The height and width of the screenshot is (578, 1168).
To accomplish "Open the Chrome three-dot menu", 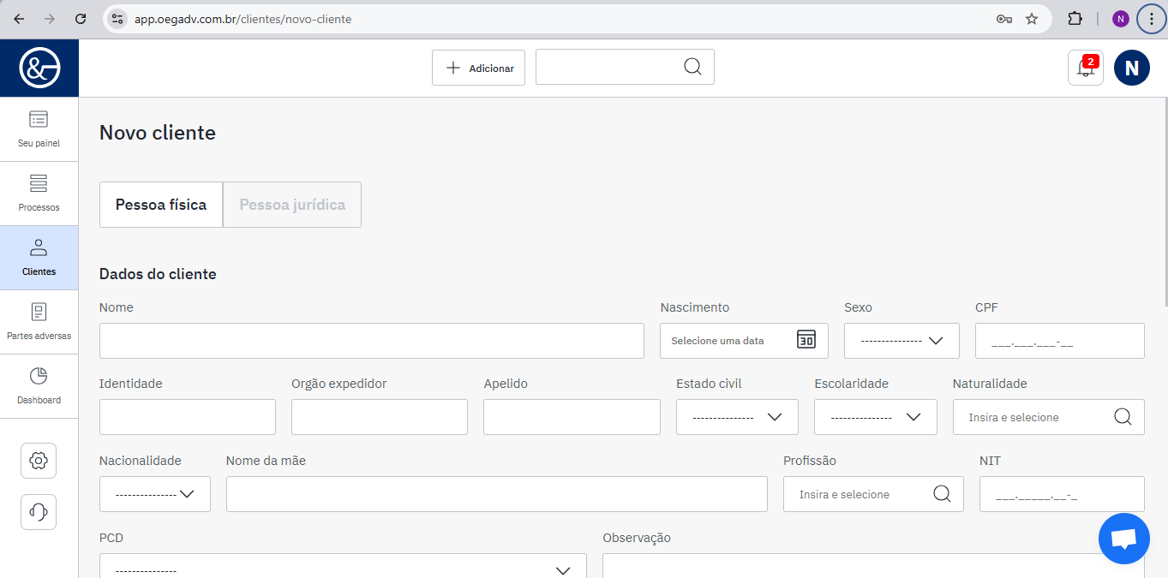I will coord(1151,19).
